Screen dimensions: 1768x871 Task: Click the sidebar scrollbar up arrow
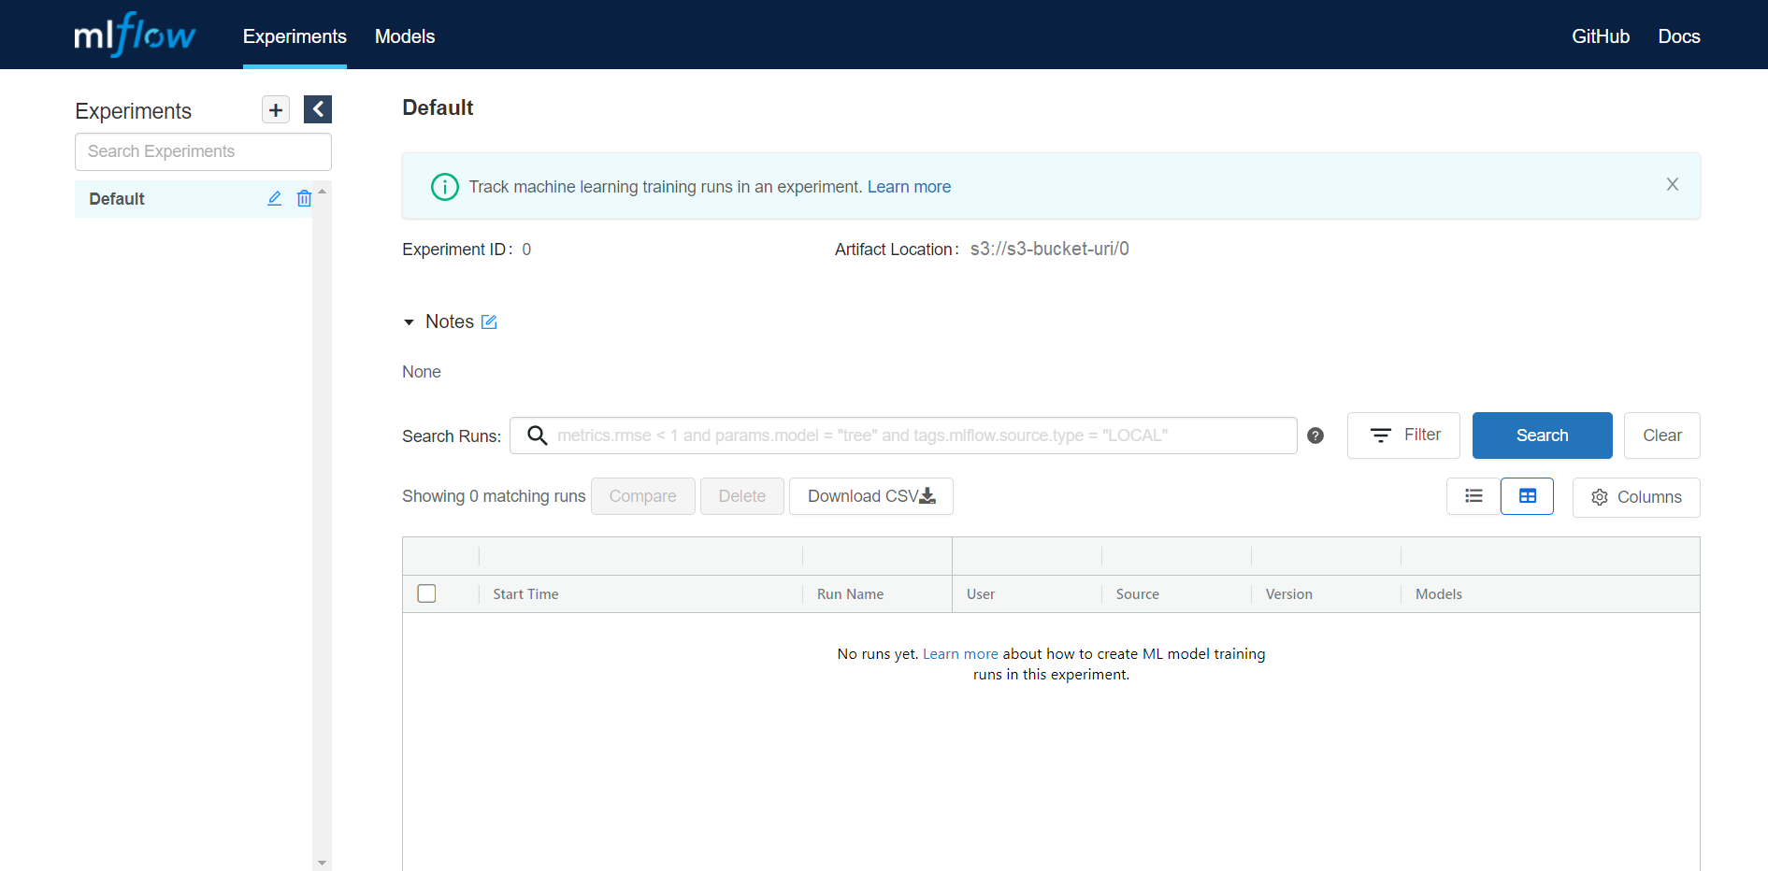323,192
